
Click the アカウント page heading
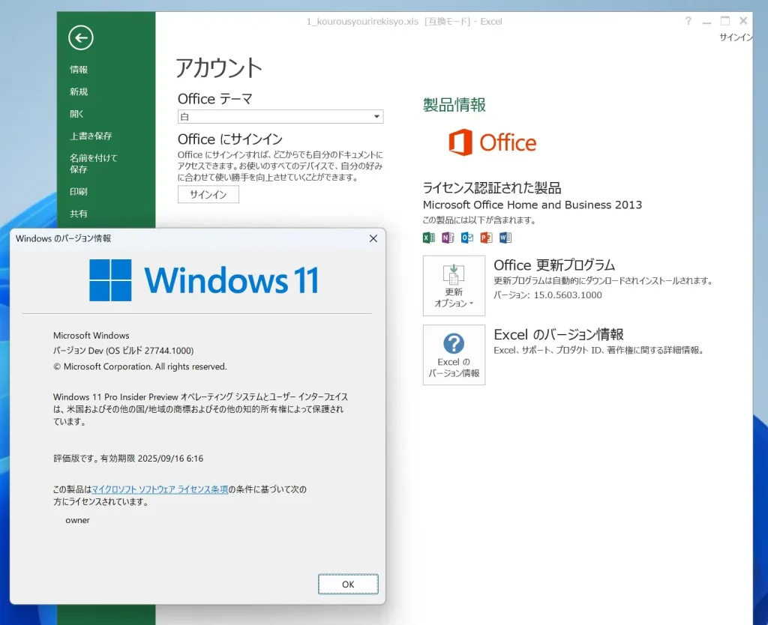coord(219,68)
